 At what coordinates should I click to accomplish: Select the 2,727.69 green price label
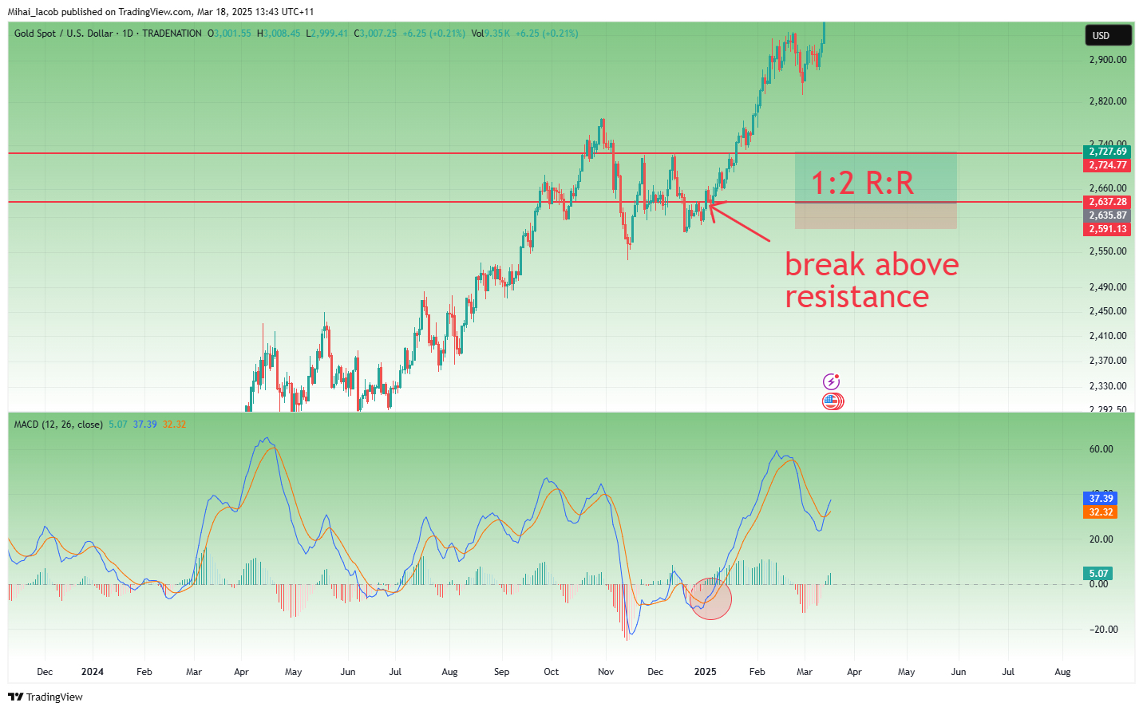[x=1108, y=152]
